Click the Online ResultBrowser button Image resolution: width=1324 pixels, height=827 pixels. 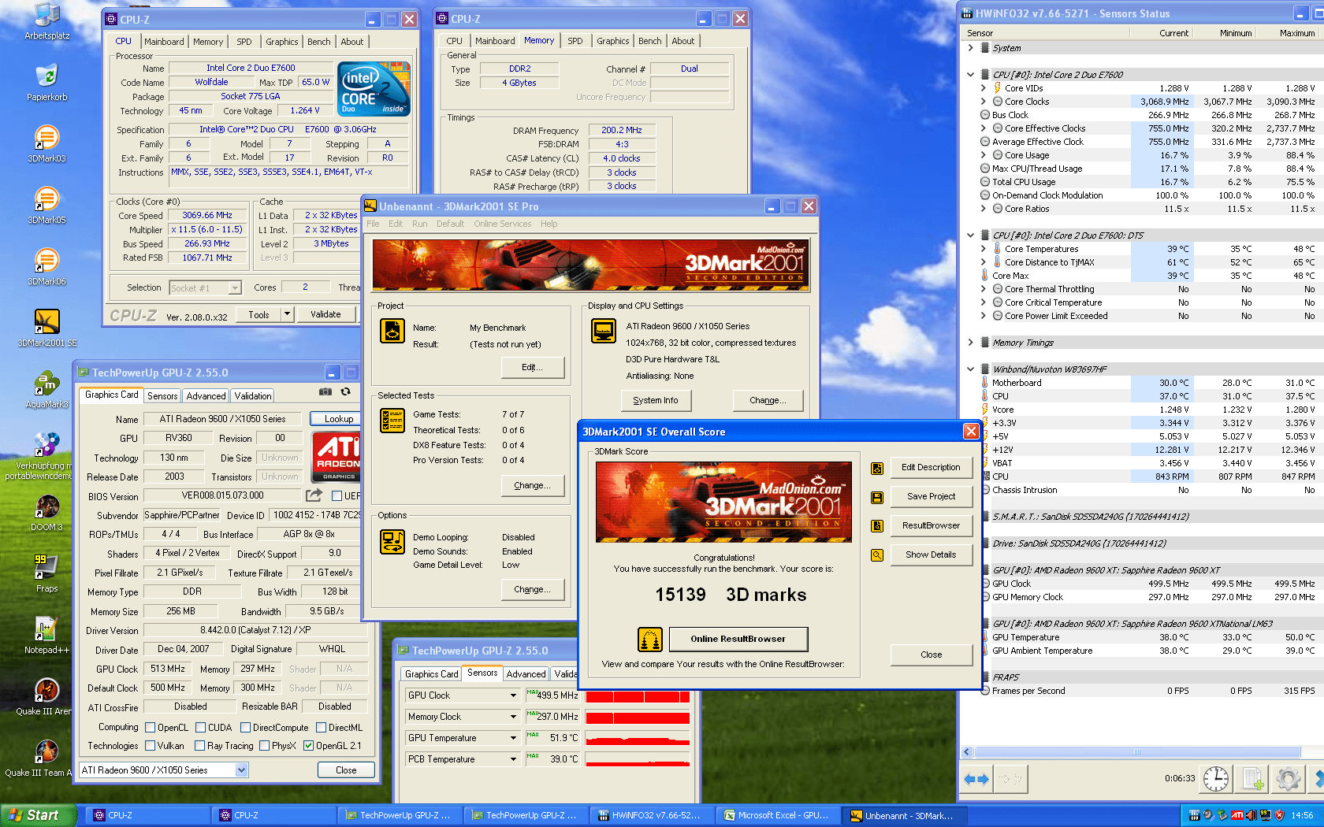point(738,639)
